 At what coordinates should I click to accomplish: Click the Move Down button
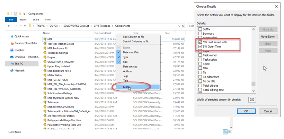pos(268,37)
